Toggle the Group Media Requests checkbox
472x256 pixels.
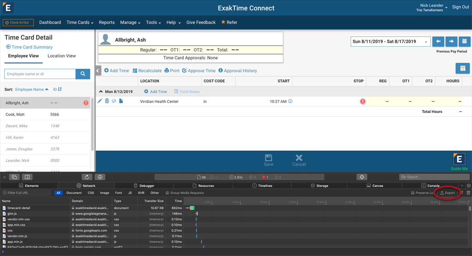coord(167,193)
